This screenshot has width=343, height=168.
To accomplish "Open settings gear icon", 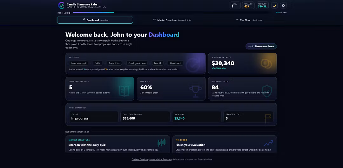I will 284,6.
